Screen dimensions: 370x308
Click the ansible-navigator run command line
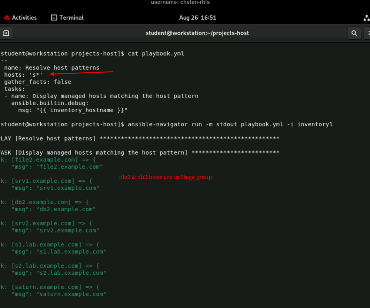point(230,124)
